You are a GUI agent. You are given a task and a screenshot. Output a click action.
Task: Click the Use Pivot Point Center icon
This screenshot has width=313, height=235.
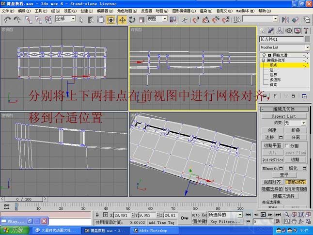173,19
